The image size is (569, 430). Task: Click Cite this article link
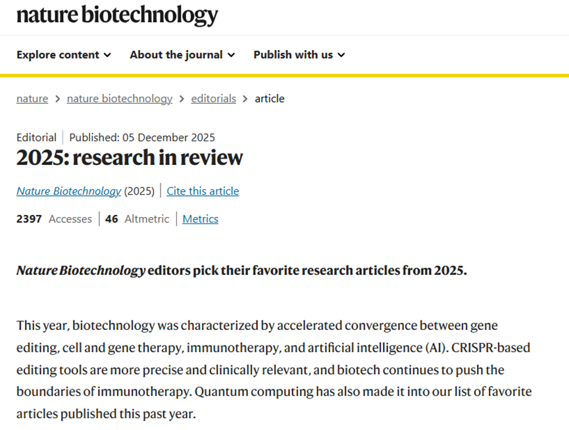[203, 191]
